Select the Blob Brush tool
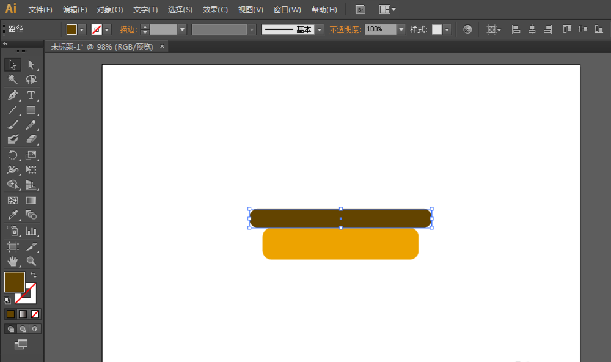This screenshot has width=611, height=362. coord(12,139)
